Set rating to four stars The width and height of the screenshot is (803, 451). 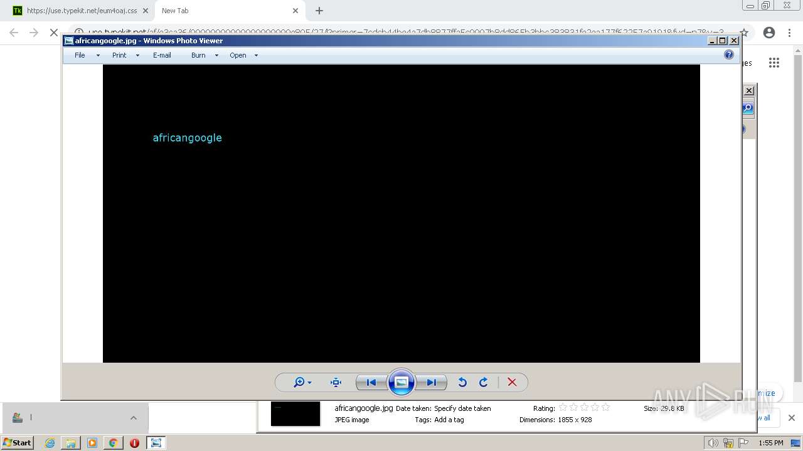click(595, 408)
